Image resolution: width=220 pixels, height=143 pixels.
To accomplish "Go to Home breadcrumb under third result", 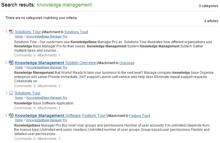I will [19, 98].
